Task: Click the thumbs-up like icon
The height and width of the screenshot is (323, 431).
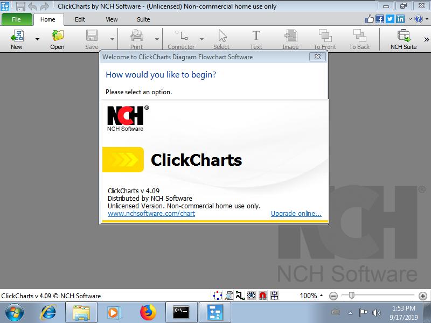Action: pyautogui.click(x=370, y=19)
